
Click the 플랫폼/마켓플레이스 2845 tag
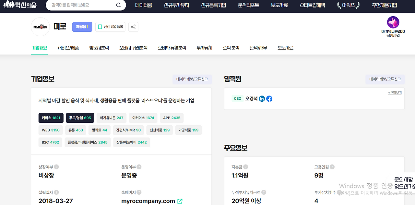[88, 142]
